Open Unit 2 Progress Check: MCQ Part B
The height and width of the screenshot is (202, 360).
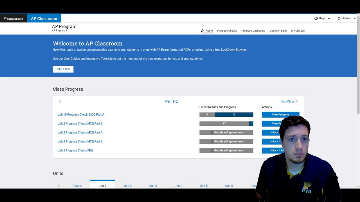[80, 123]
